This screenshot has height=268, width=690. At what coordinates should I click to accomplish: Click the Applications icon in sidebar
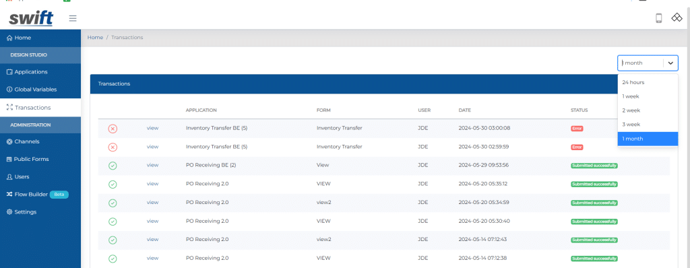[9, 72]
